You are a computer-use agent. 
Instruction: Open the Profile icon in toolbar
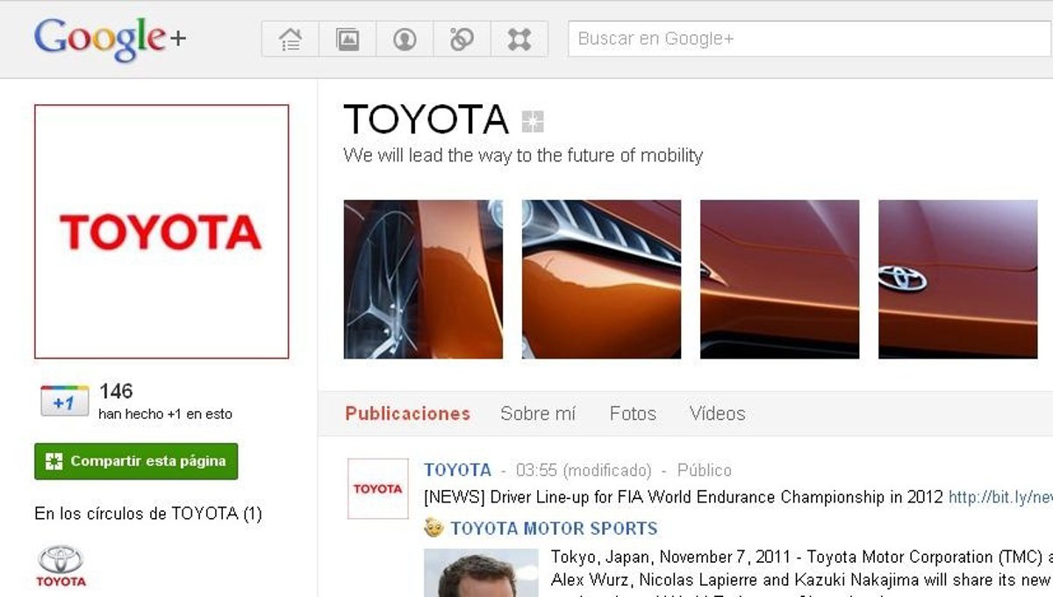(x=405, y=39)
